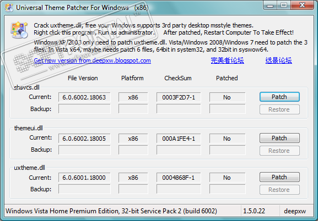Click the shsvcs.dll backup version field

(x=84, y=109)
